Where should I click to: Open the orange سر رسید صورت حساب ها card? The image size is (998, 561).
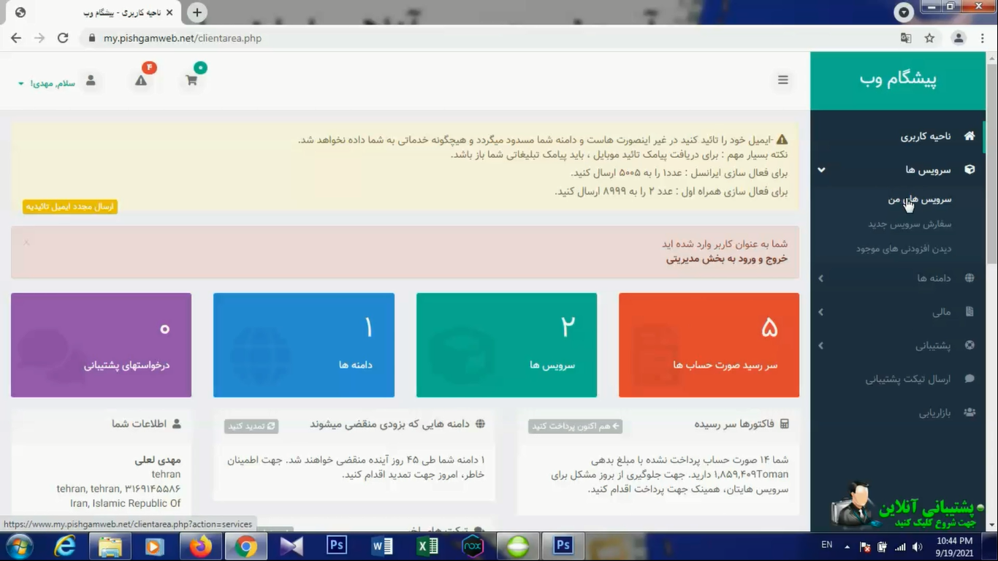[709, 346]
